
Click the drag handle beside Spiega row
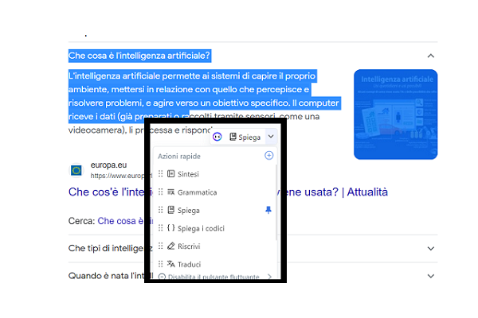(x=161, y=210)
